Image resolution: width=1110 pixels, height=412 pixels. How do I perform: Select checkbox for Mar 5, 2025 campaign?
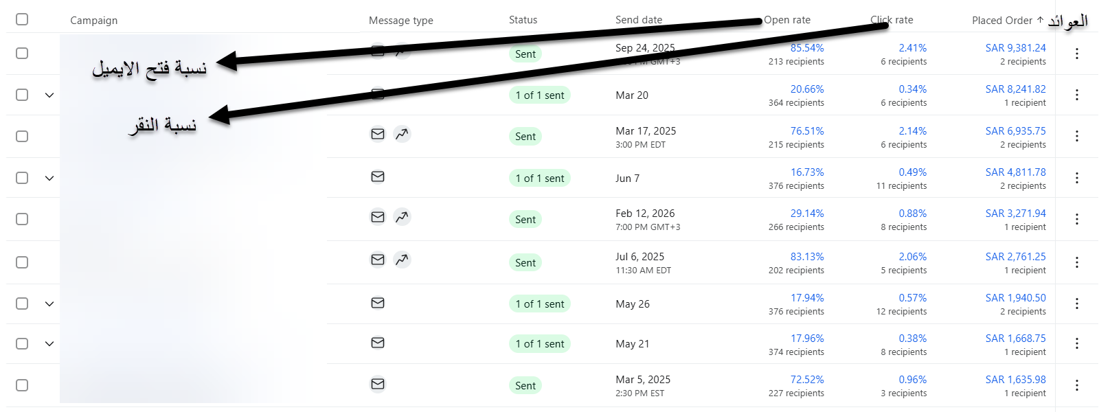point(22,385)
